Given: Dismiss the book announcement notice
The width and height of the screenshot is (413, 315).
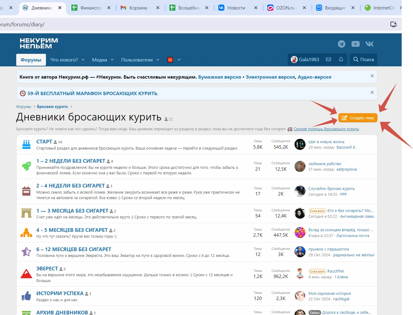Looking at the screenshot, I should click(x=372, y=76).
